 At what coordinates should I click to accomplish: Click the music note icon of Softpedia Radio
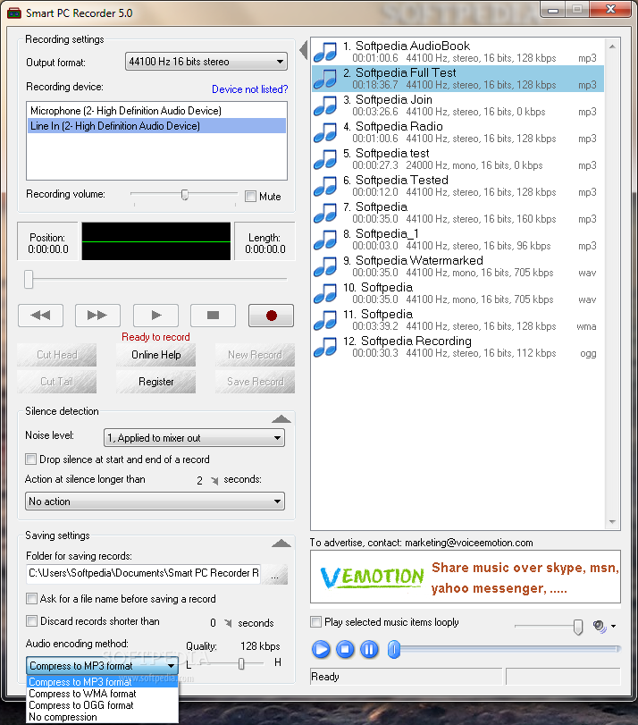[325, 132]
